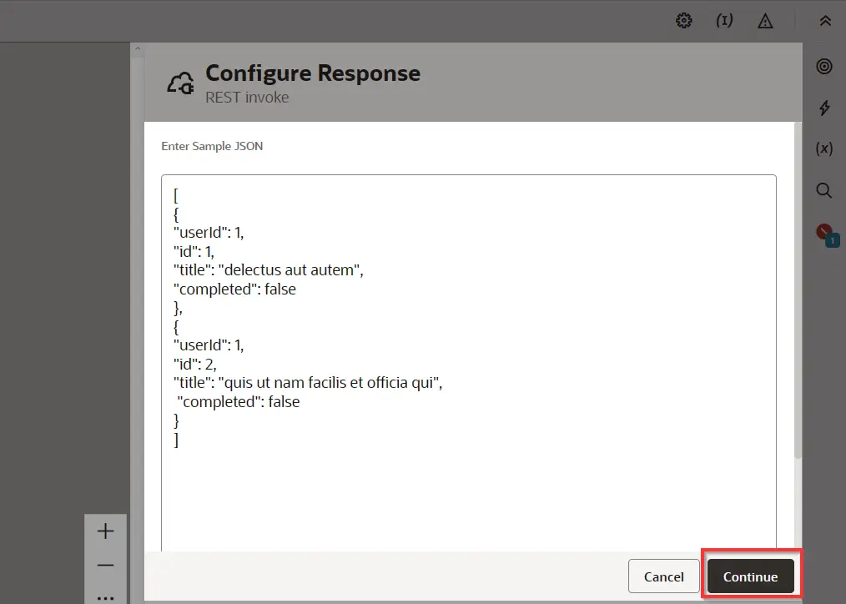This screenshot has height=604, width=846.
Task: Click the (I) business identifiers icon
Action: pos(724,21)
